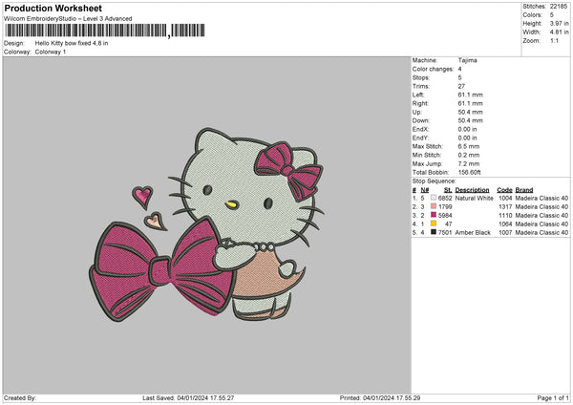
Task: Click Hello Kitty's yellow nose
Action: 229,203
